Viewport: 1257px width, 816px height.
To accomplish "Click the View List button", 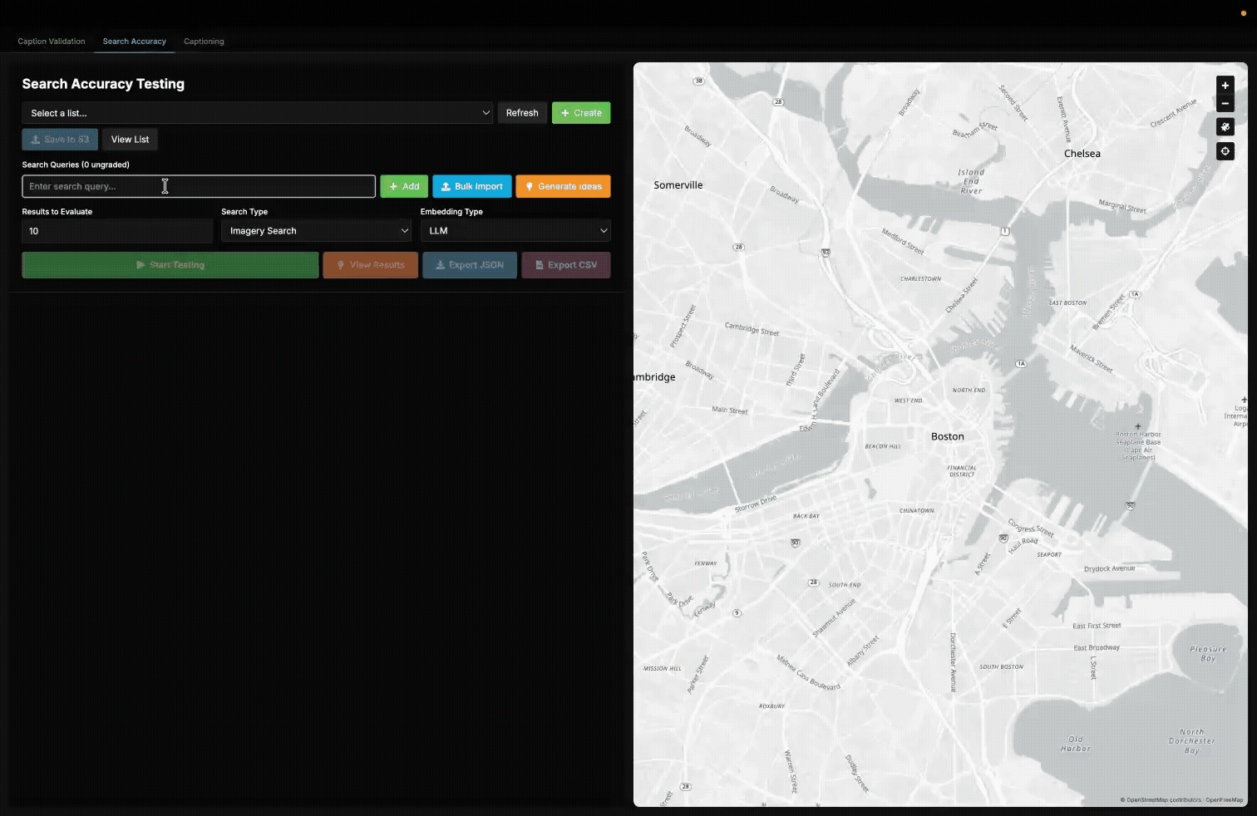I will point(130,140).
